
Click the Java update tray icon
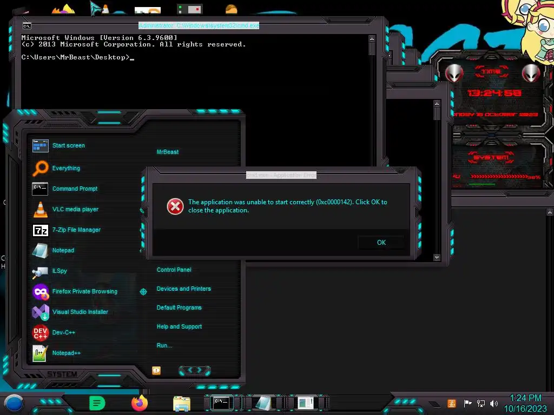tap(452, 403)
